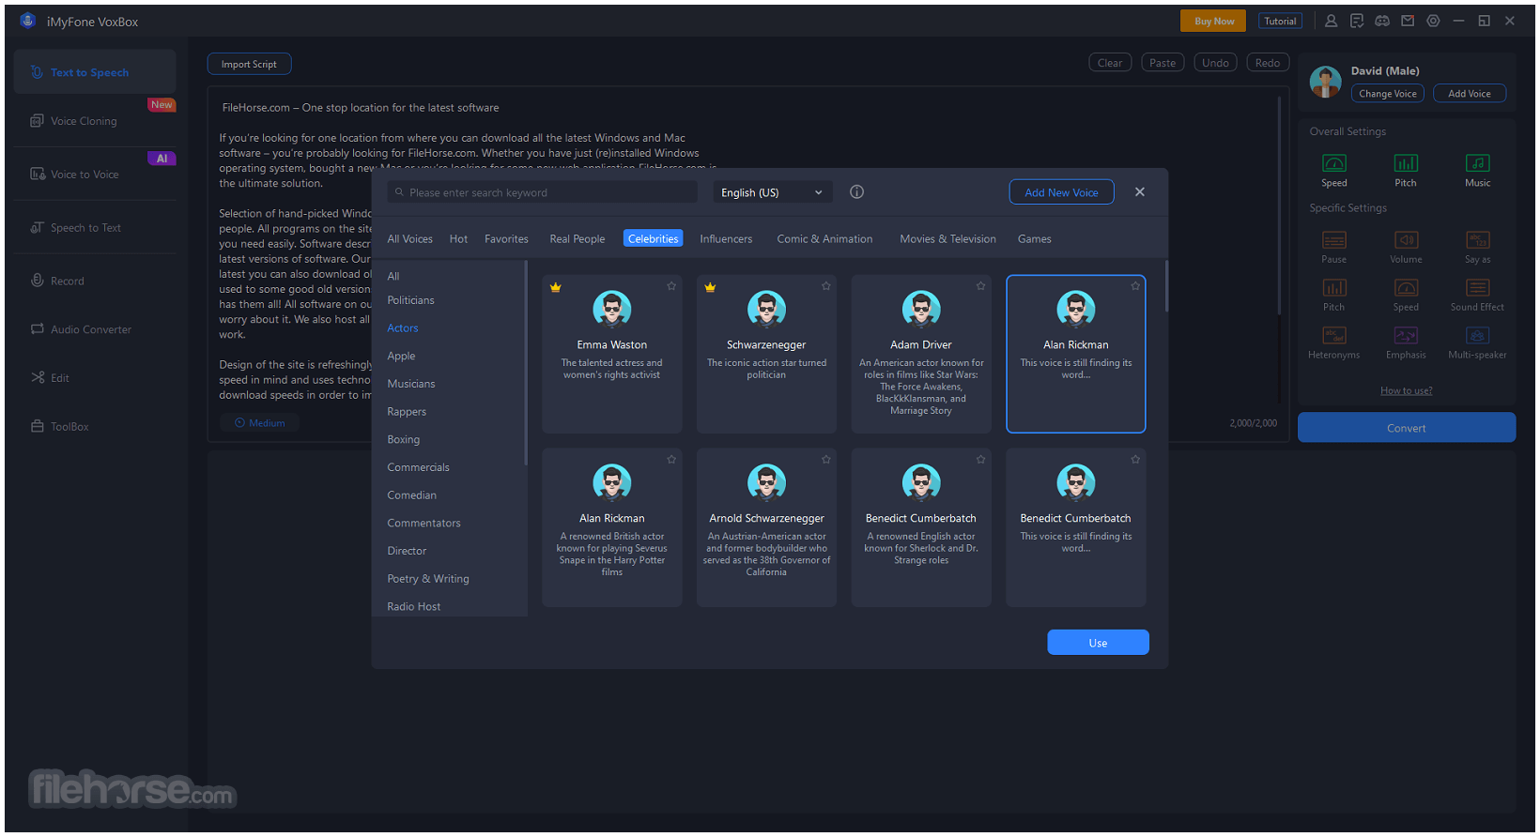Open the Tutorial

coord(1279,22)
